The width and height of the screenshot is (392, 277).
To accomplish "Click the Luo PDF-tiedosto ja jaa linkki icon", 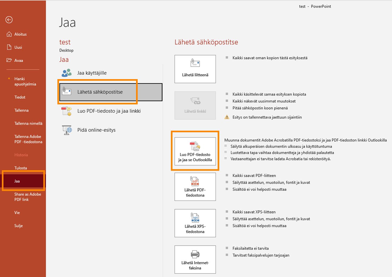I will [66, 111].
